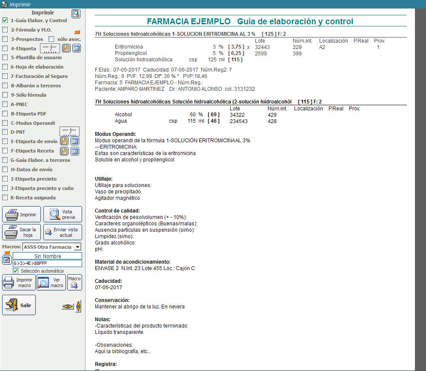Click the Imprimir window title icon
Image resolution: width=426 pixels, height=371 pixels.
[4, 4]
